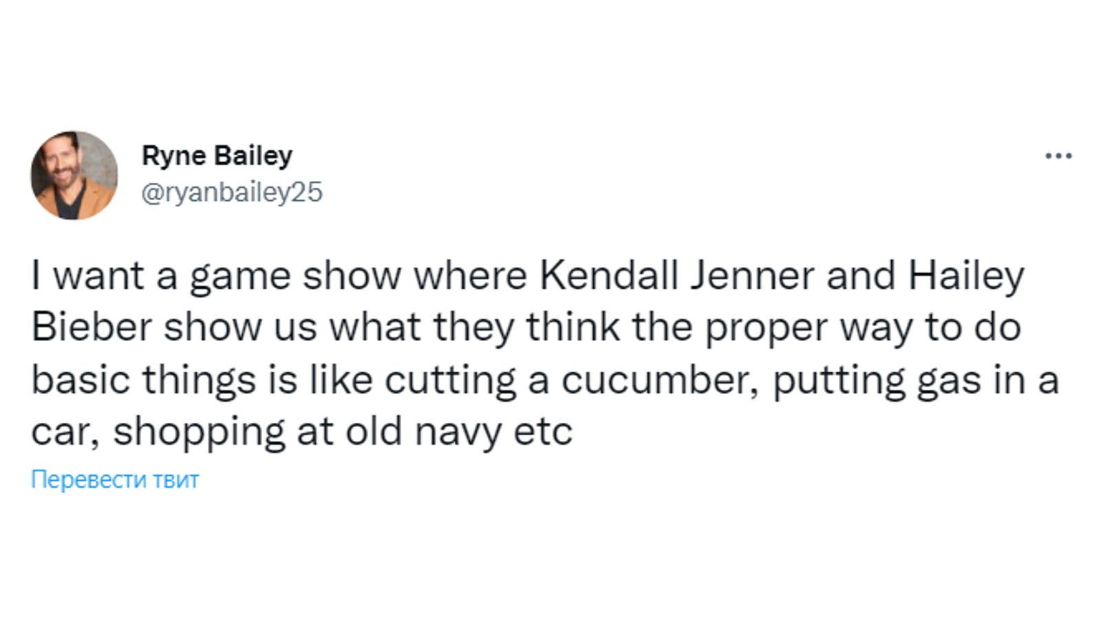Click the name "Hailey" in the tweet
This screenshot has height=619, width=1101.
point(965,276)
